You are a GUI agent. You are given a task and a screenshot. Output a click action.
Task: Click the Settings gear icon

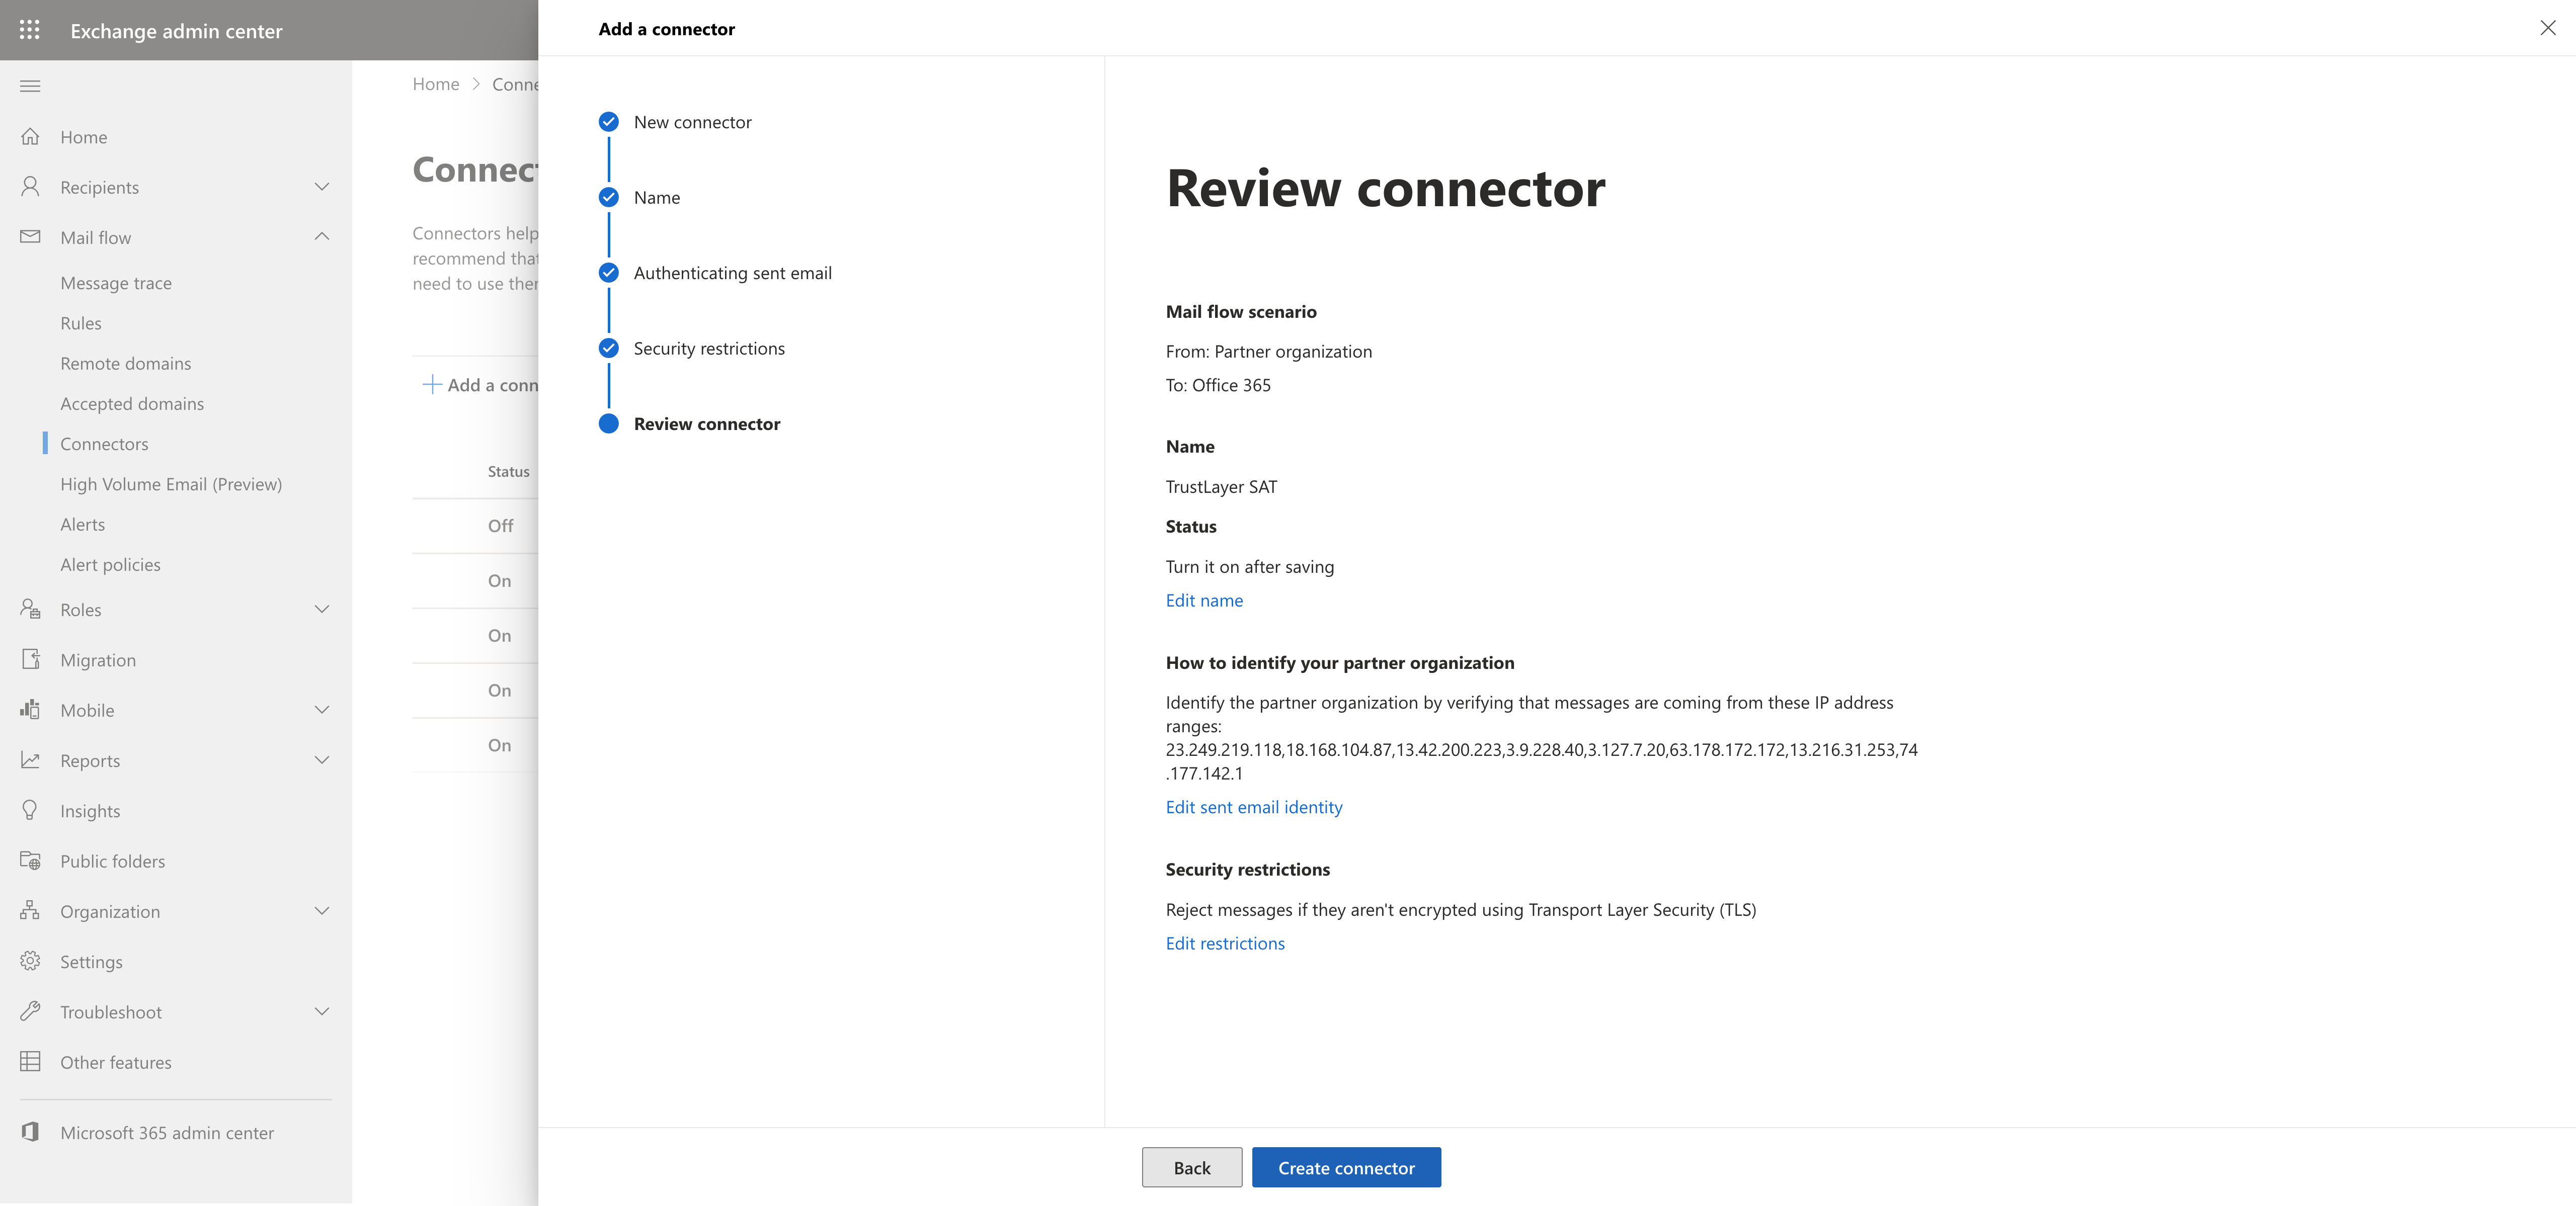[x=30, y=961]
